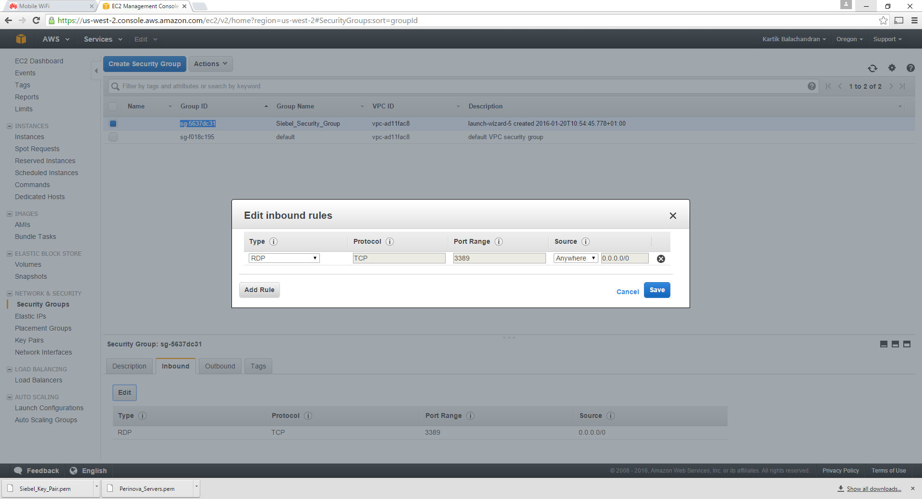Switch to the Description tab
The height and width of the screenshot is (499, 922).
coord(129,366)
